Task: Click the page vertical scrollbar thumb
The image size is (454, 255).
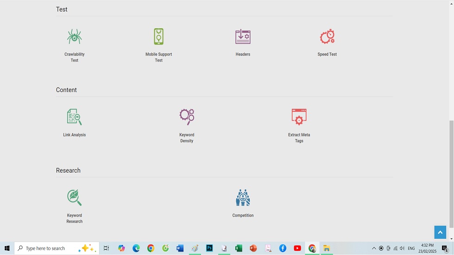Action: pyautogui.click(x=451, y=174)
